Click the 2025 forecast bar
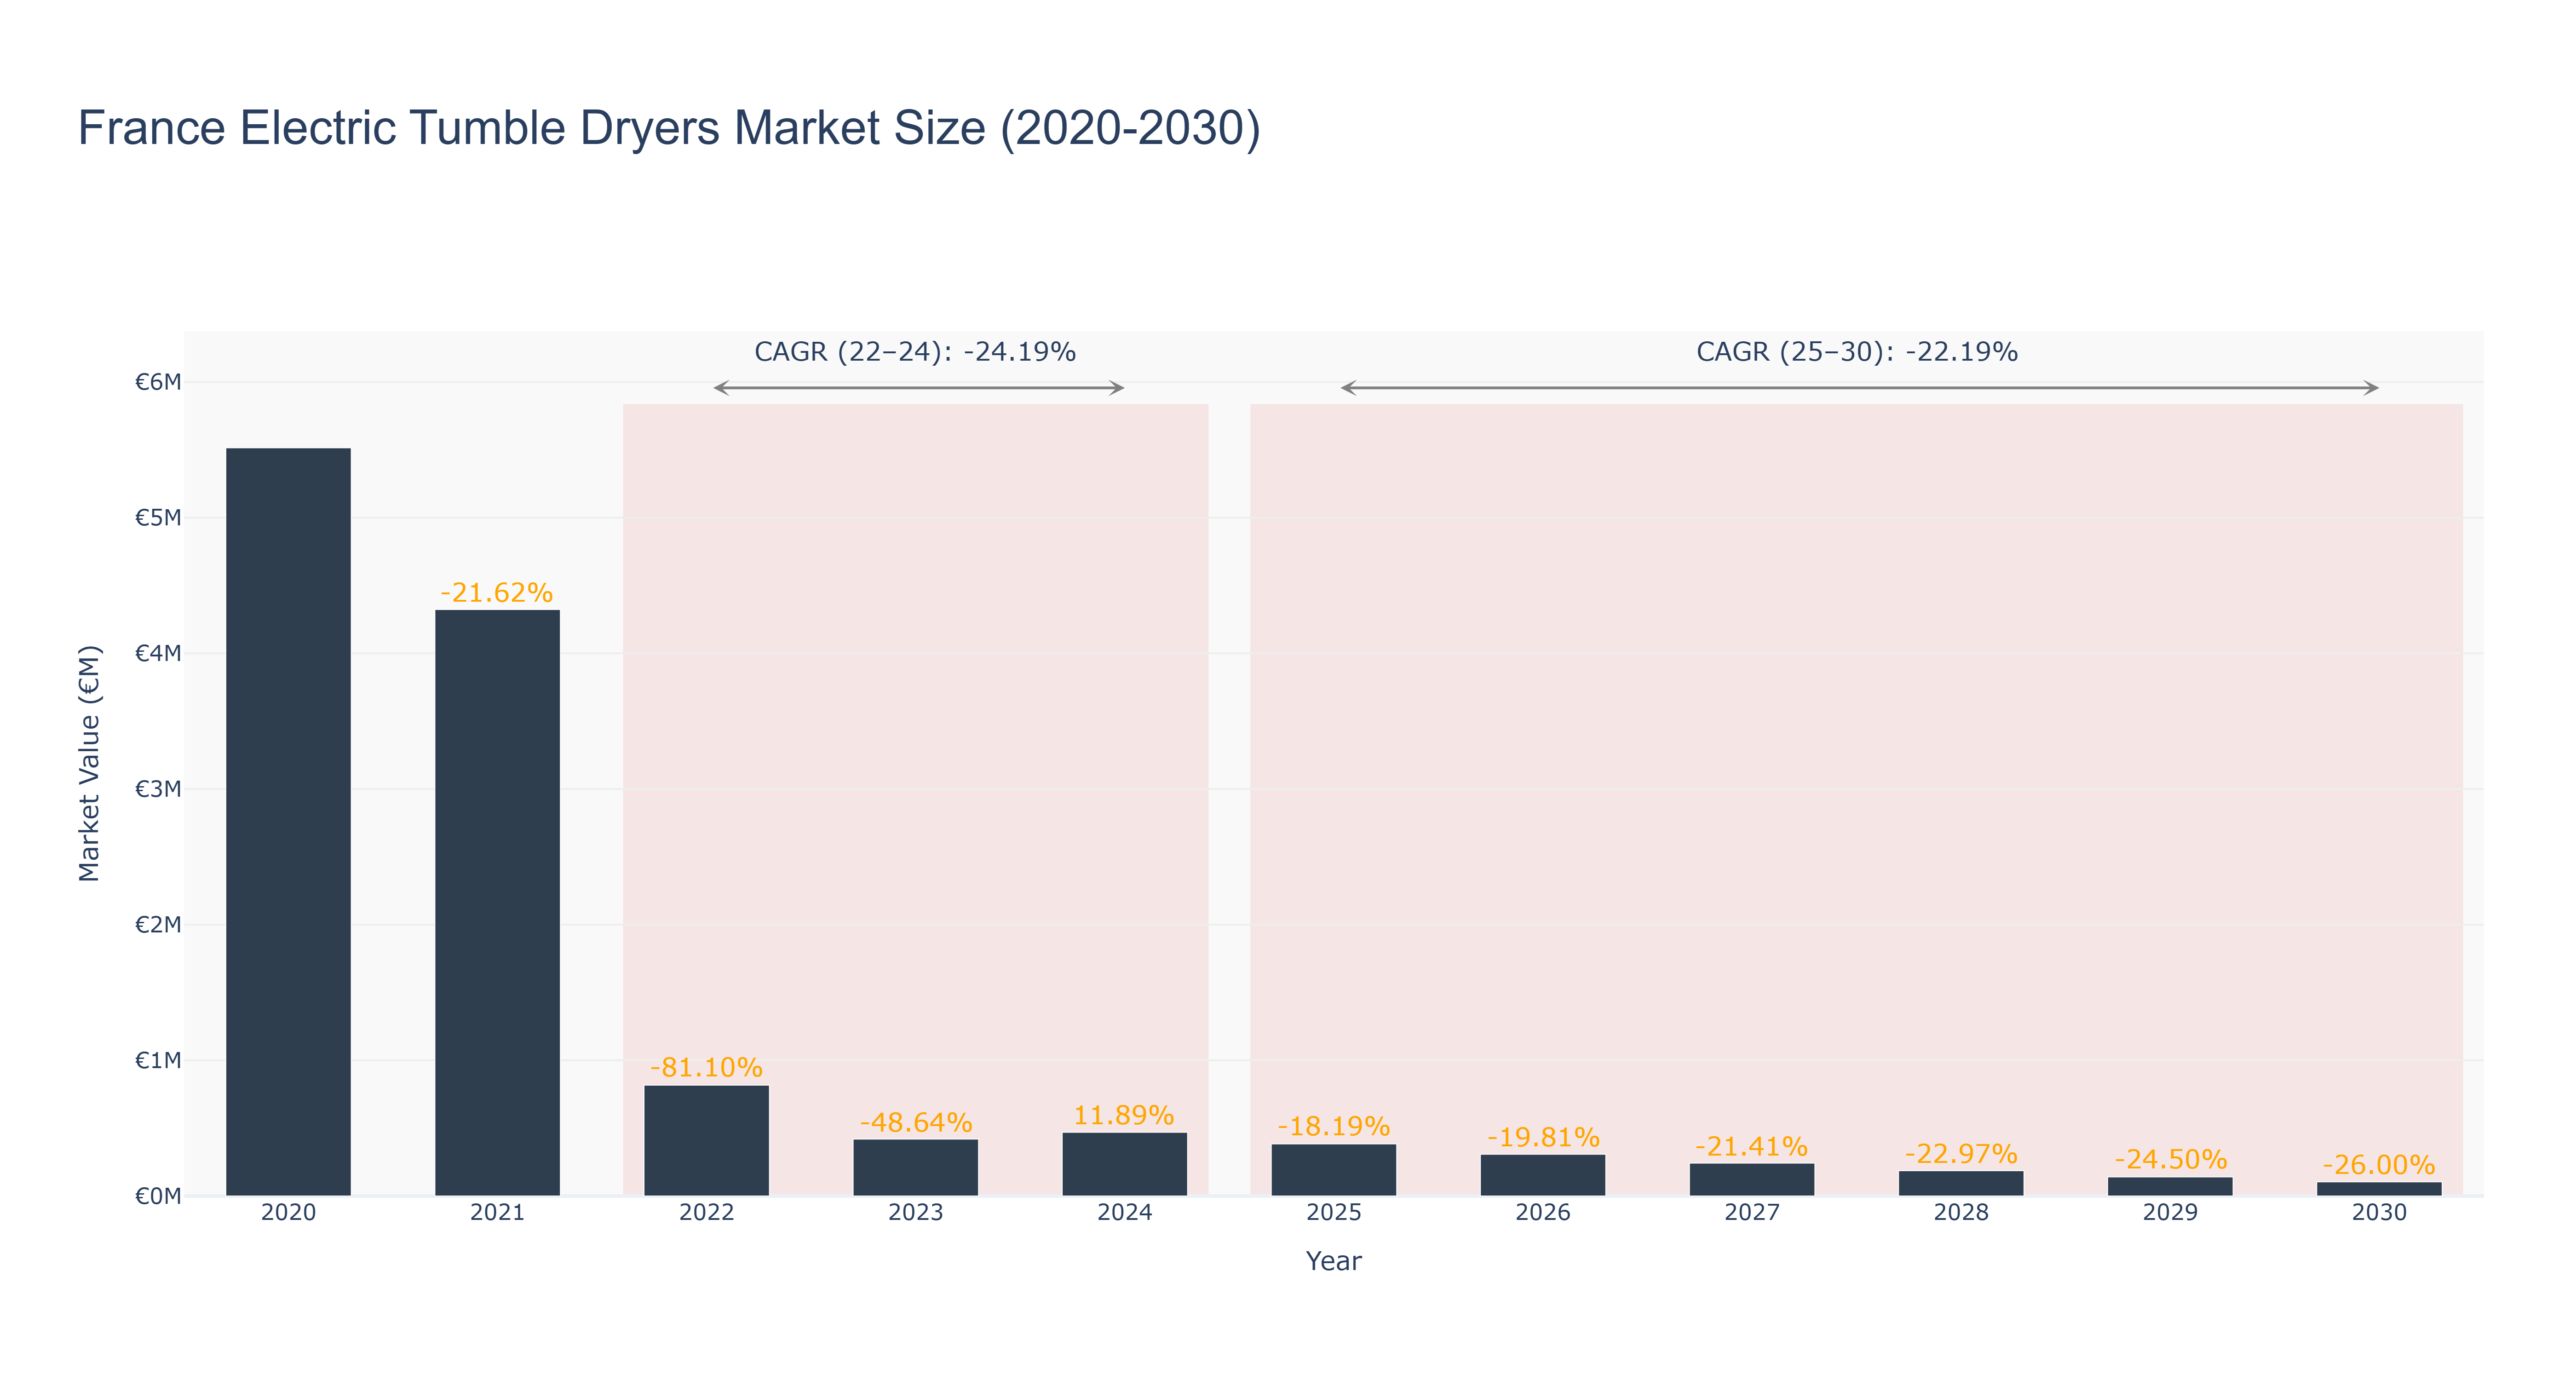The width and height of the screenshot is (2576, 1380). [x=1333, y=1170]
